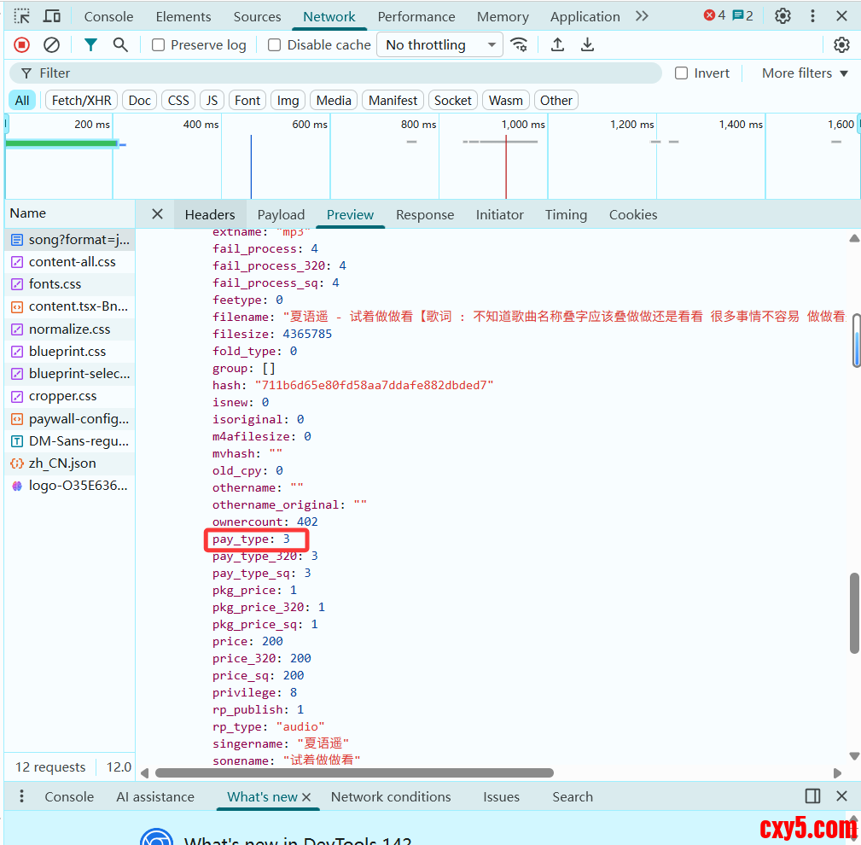Open the No throttling dropdown
Viewport: 861px width, 845px height.
(439, 45)
